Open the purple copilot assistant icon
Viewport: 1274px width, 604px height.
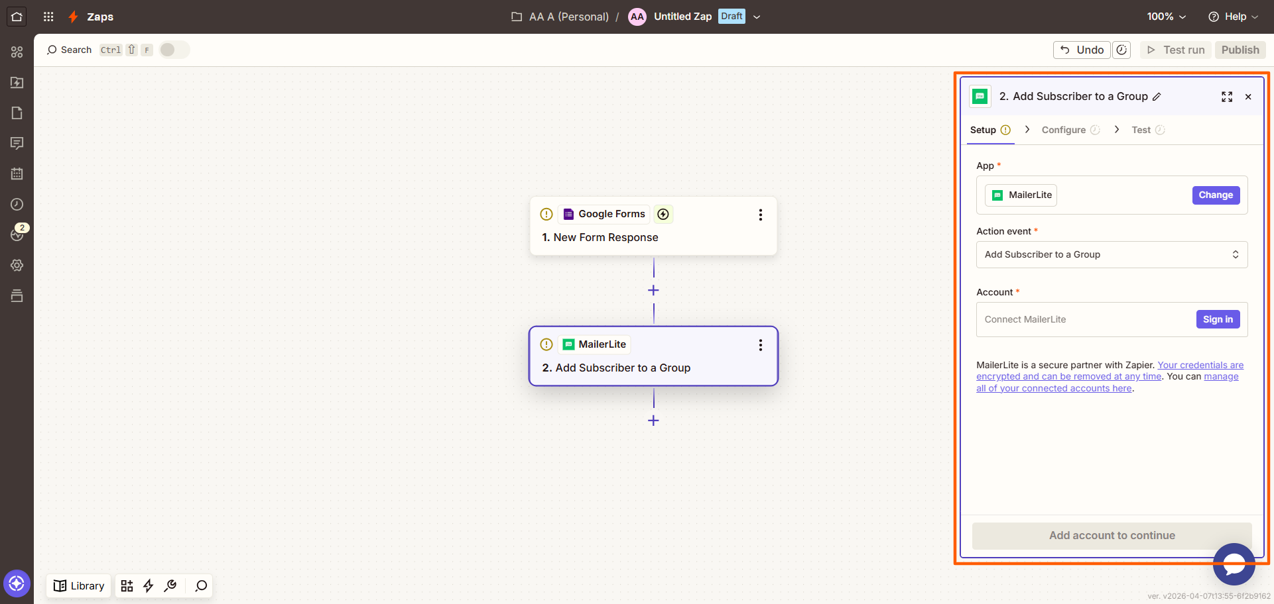(17, 583)
